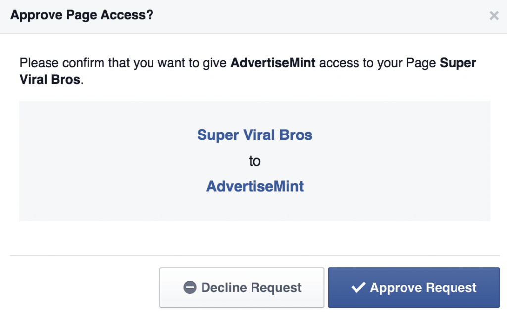This screenshot has height=315, width=507.
Task: Click the word "to" between the page names
Action: [255, 161]
